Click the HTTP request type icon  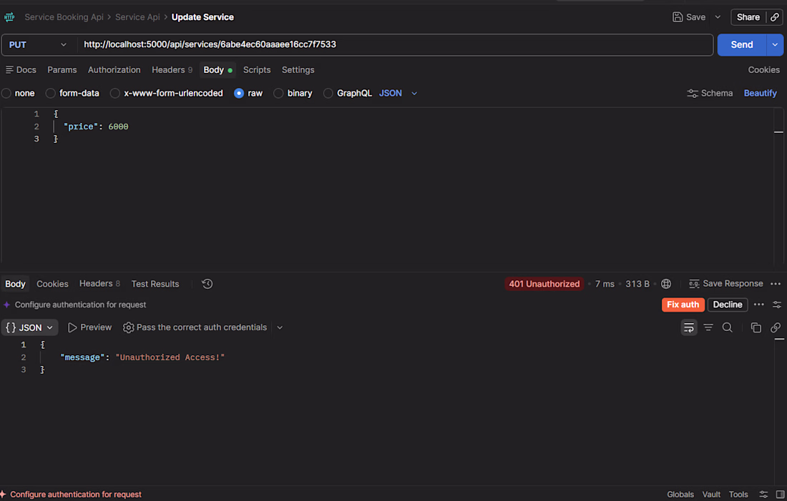[9, 17]
